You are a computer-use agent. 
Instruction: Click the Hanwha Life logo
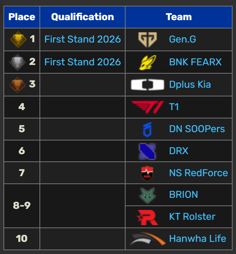(x=147, y=239)
